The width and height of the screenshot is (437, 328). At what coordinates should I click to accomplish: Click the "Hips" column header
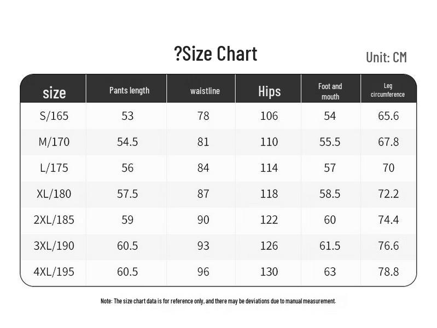[x=269, y=91]
